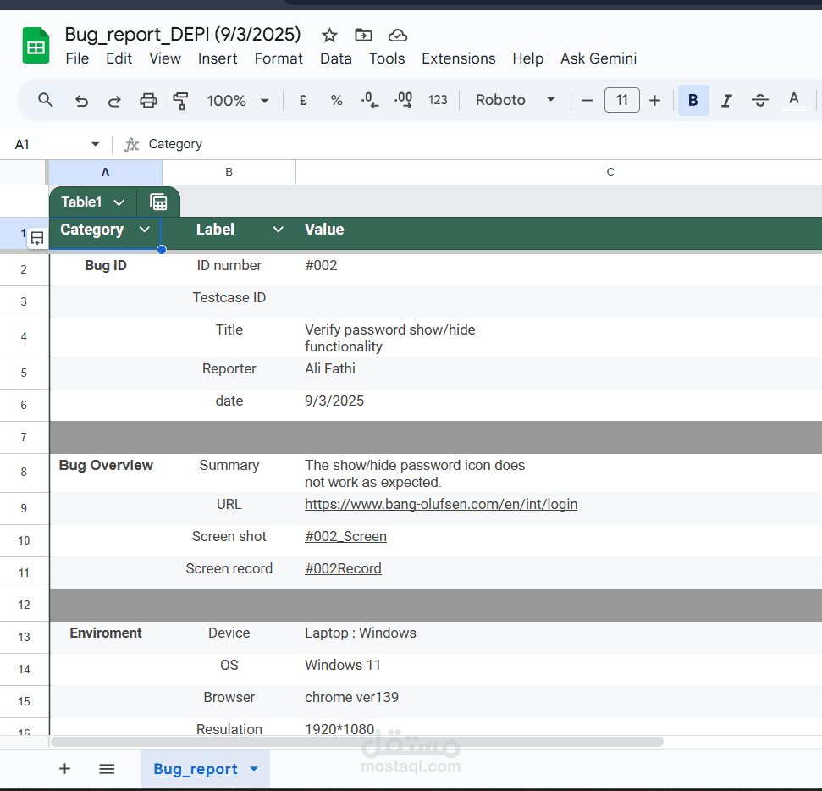The image size is (822, 791).
Task: Increase font size with plus
Action: tap(654, 100)
